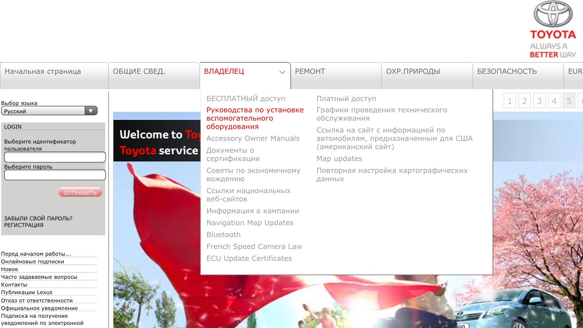Go to banner slide 1
The image size is (583, 328).
coord(510,100)
